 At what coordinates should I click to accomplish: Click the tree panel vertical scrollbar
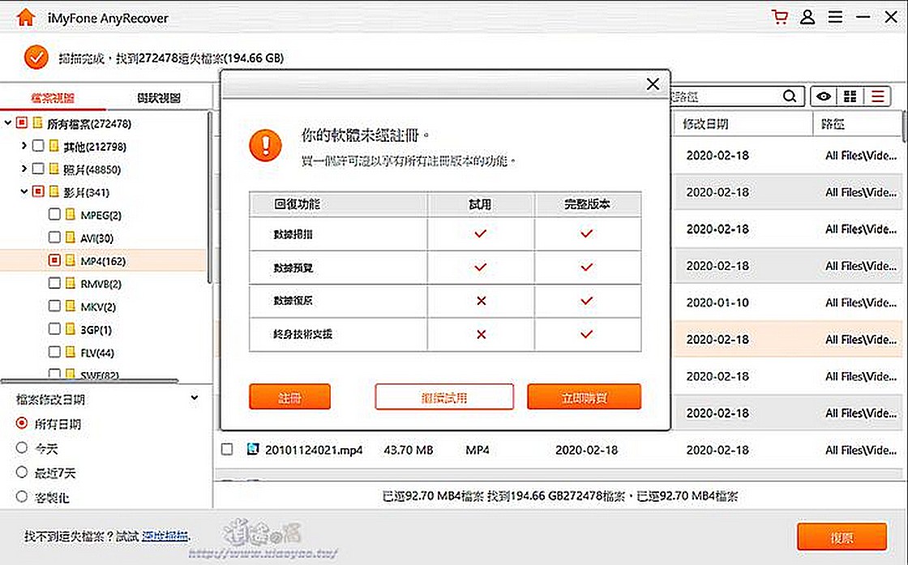[x=209, y=197]
